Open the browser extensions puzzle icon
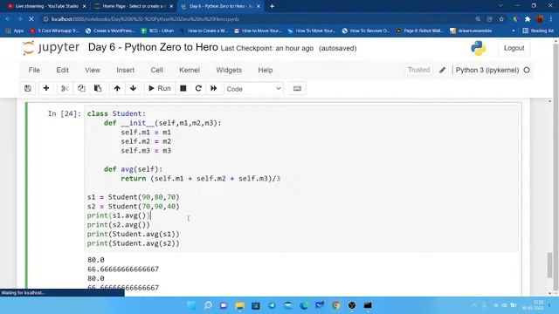 coord(528,19)
